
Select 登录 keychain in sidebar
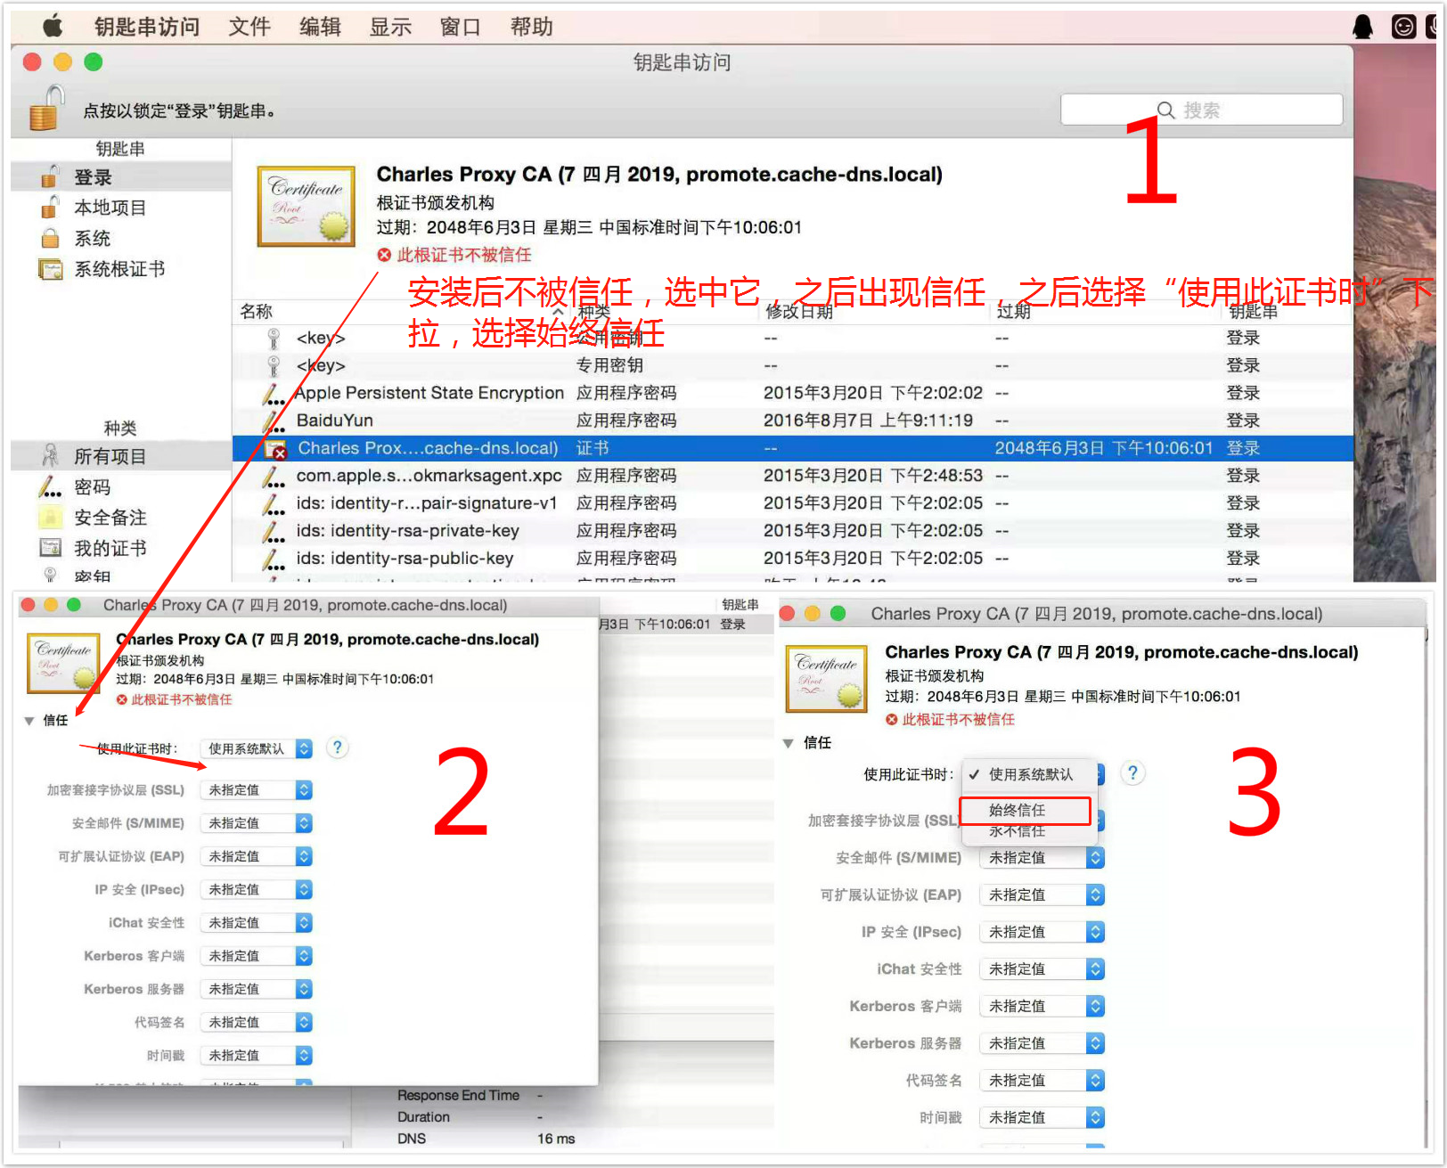(121, 177)
